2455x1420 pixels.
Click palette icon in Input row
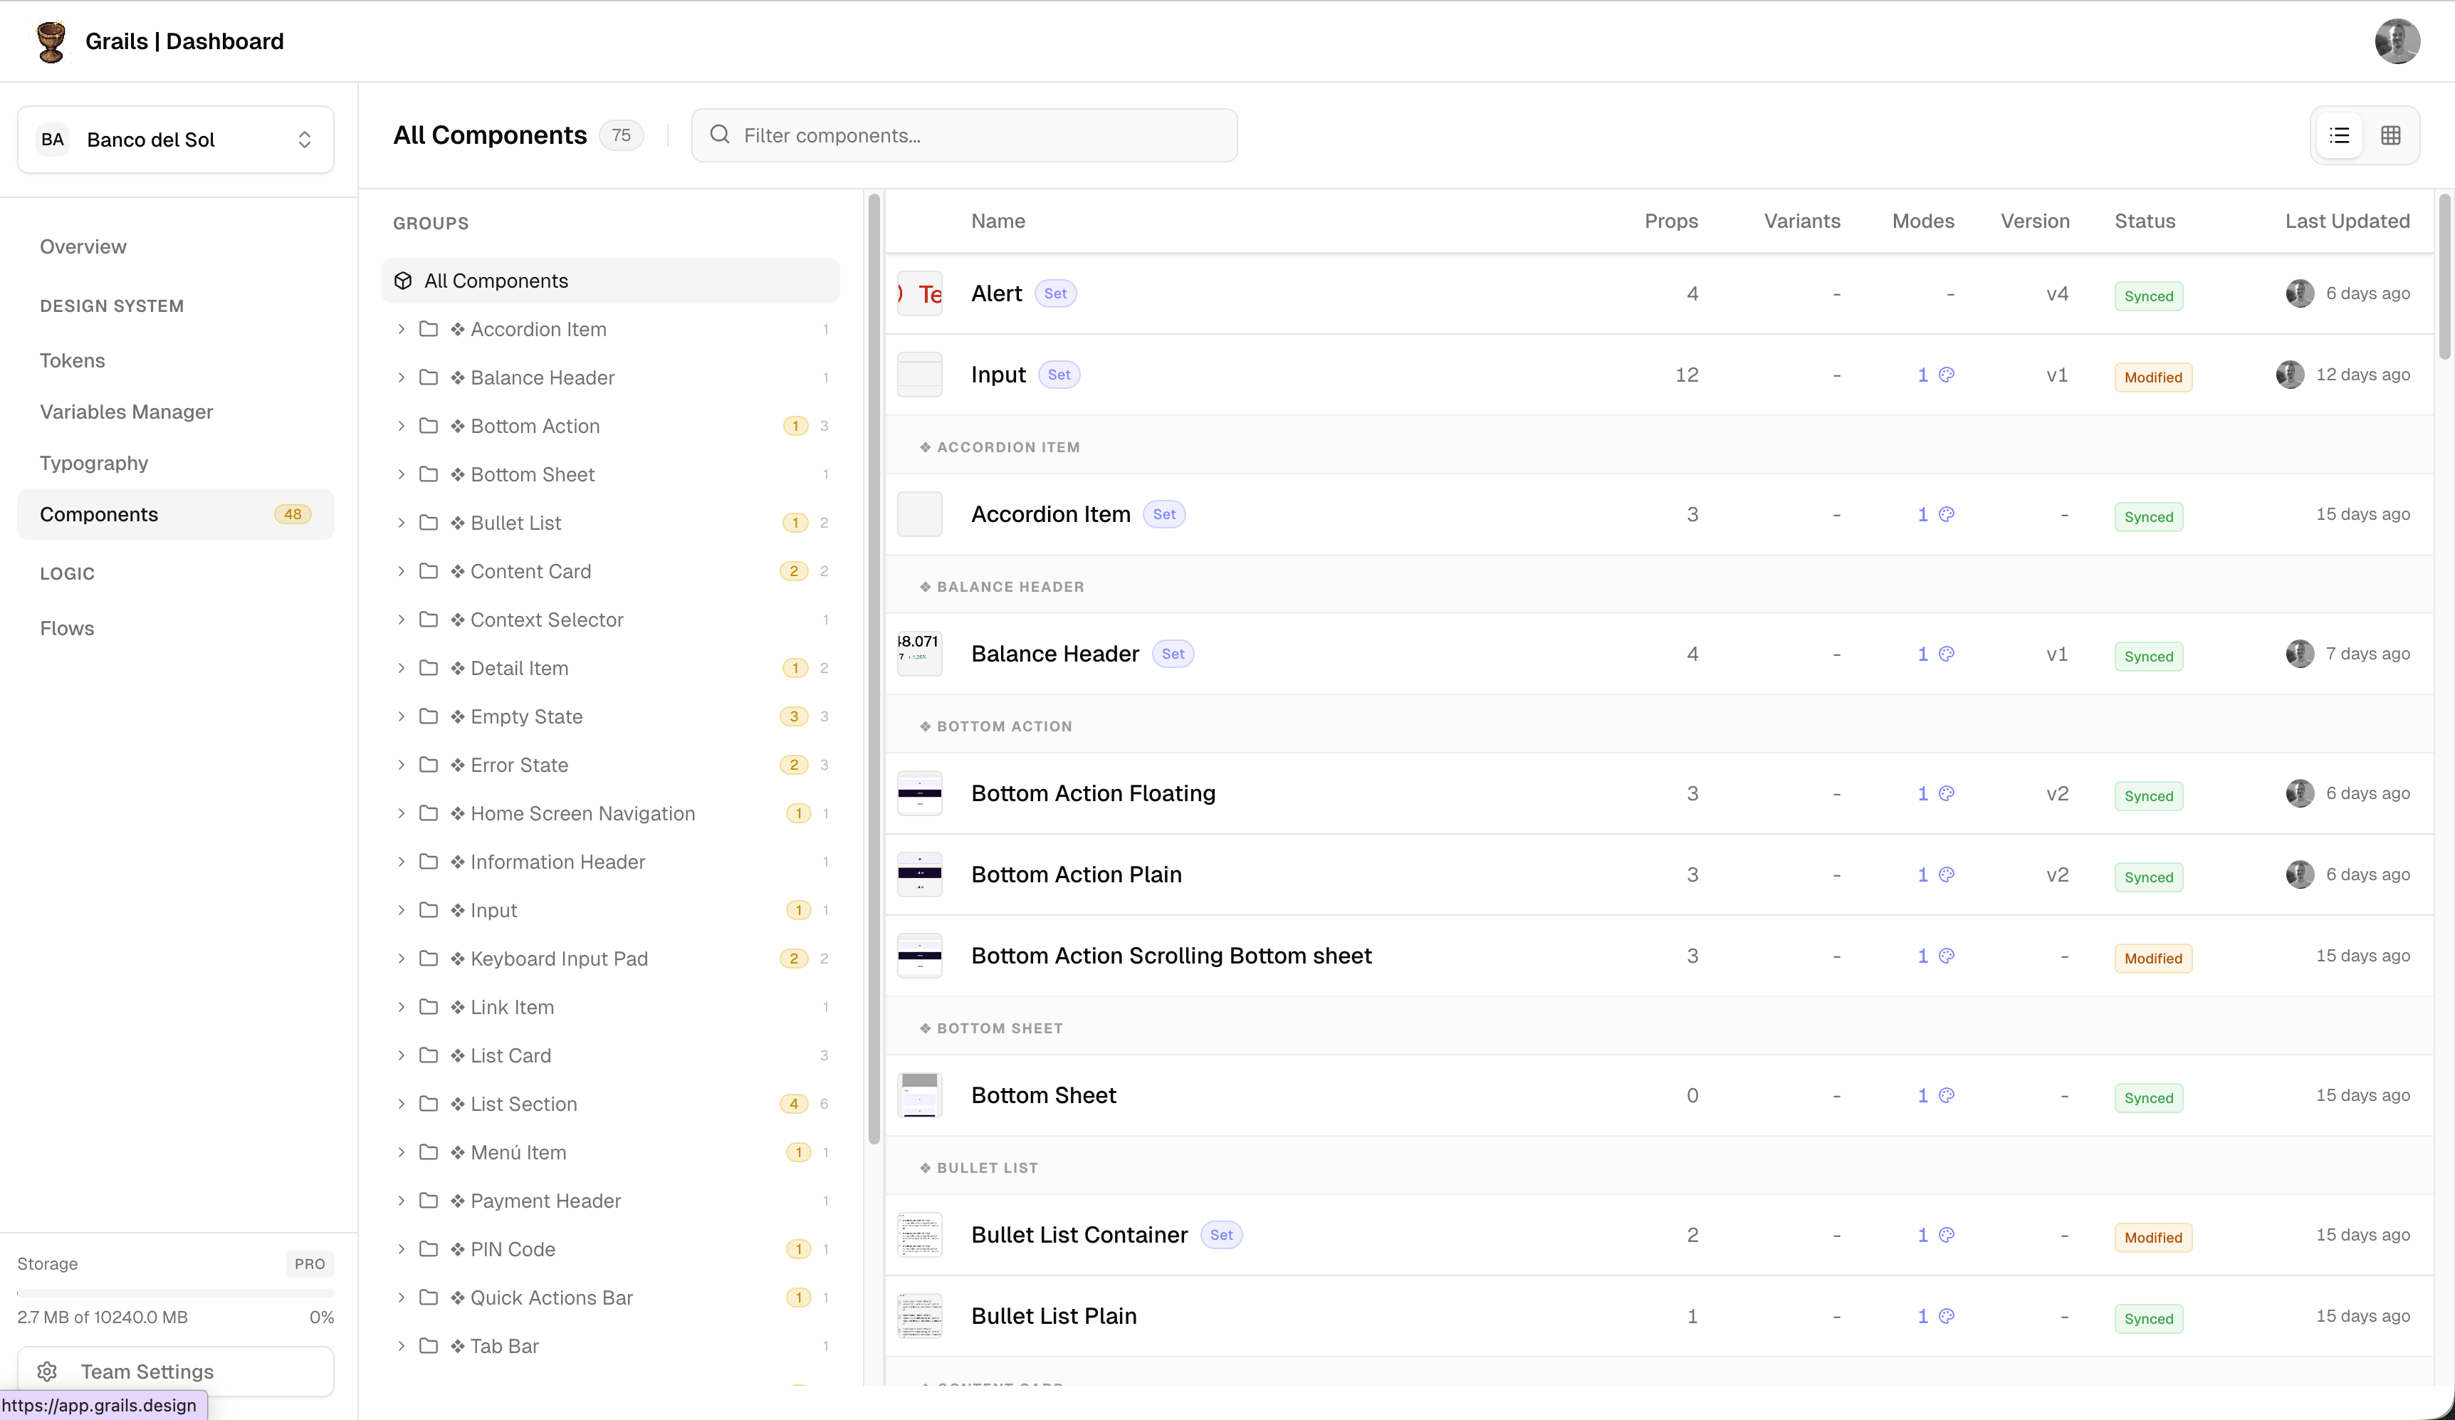[x=1947, y=375]
